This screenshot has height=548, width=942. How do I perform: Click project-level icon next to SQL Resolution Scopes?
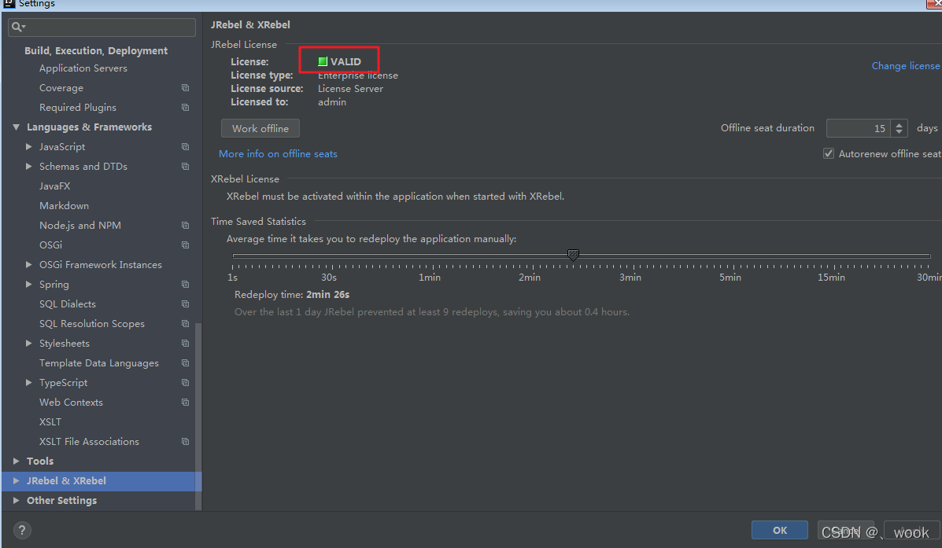[185, 323]
